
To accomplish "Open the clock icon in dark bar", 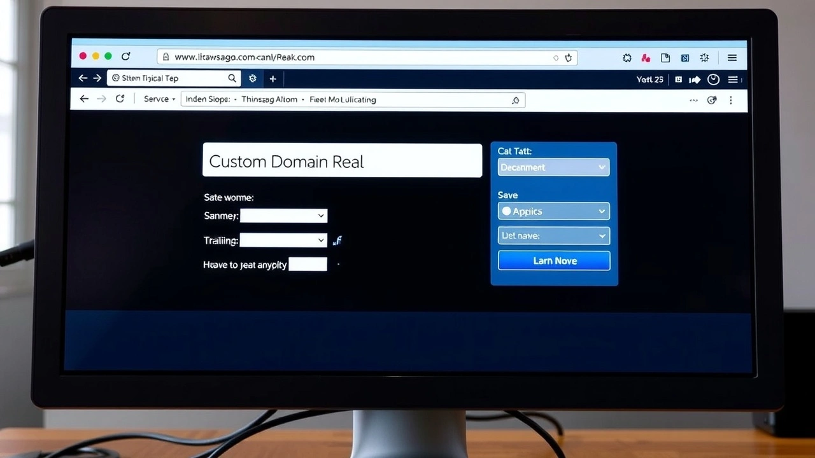I will click(714, 80).
